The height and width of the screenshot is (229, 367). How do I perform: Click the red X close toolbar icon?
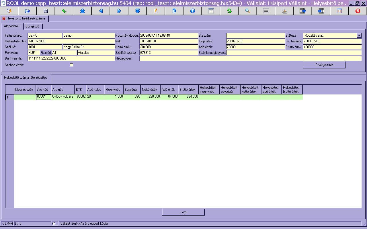click(358, 11)
